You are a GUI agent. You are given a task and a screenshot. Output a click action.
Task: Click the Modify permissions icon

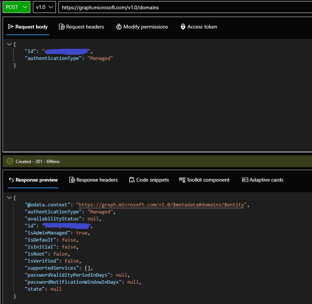pos(119,27)
